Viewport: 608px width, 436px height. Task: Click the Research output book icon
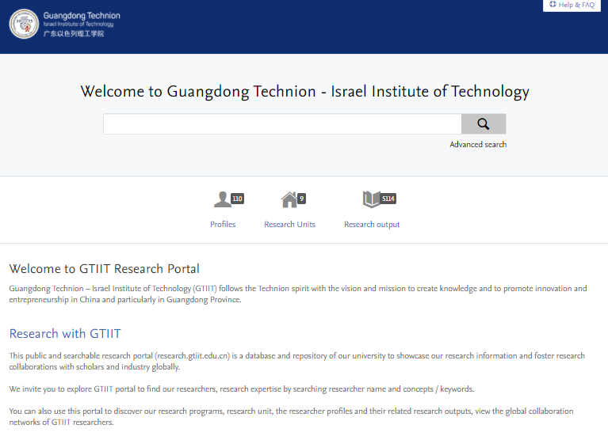click(x=371, y=199)
